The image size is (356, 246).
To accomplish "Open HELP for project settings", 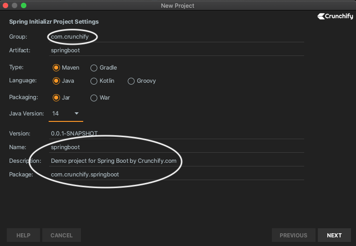I will tap(23, 235).
